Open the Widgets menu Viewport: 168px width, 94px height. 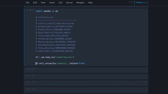tap(80, 3)
